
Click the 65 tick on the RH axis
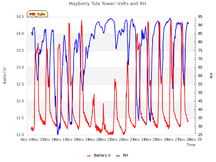pos(200,67)
